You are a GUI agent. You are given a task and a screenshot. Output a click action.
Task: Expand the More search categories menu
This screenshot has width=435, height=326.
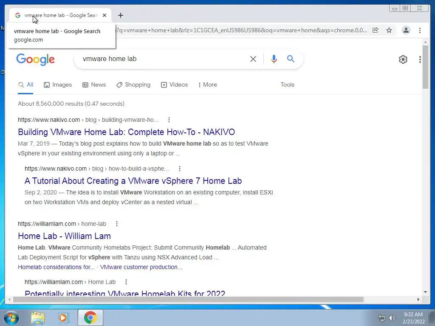click(207, 85)
